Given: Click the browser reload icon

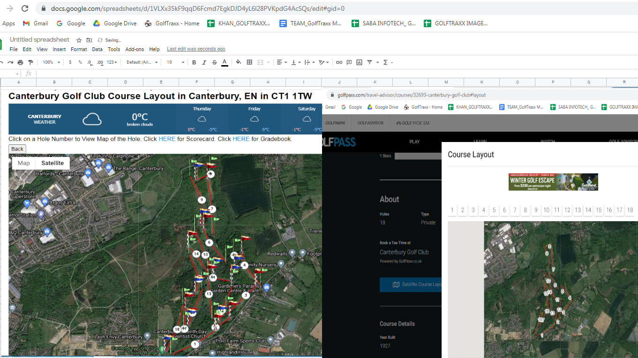Looking at the screenshot, I should click(25, 8).
